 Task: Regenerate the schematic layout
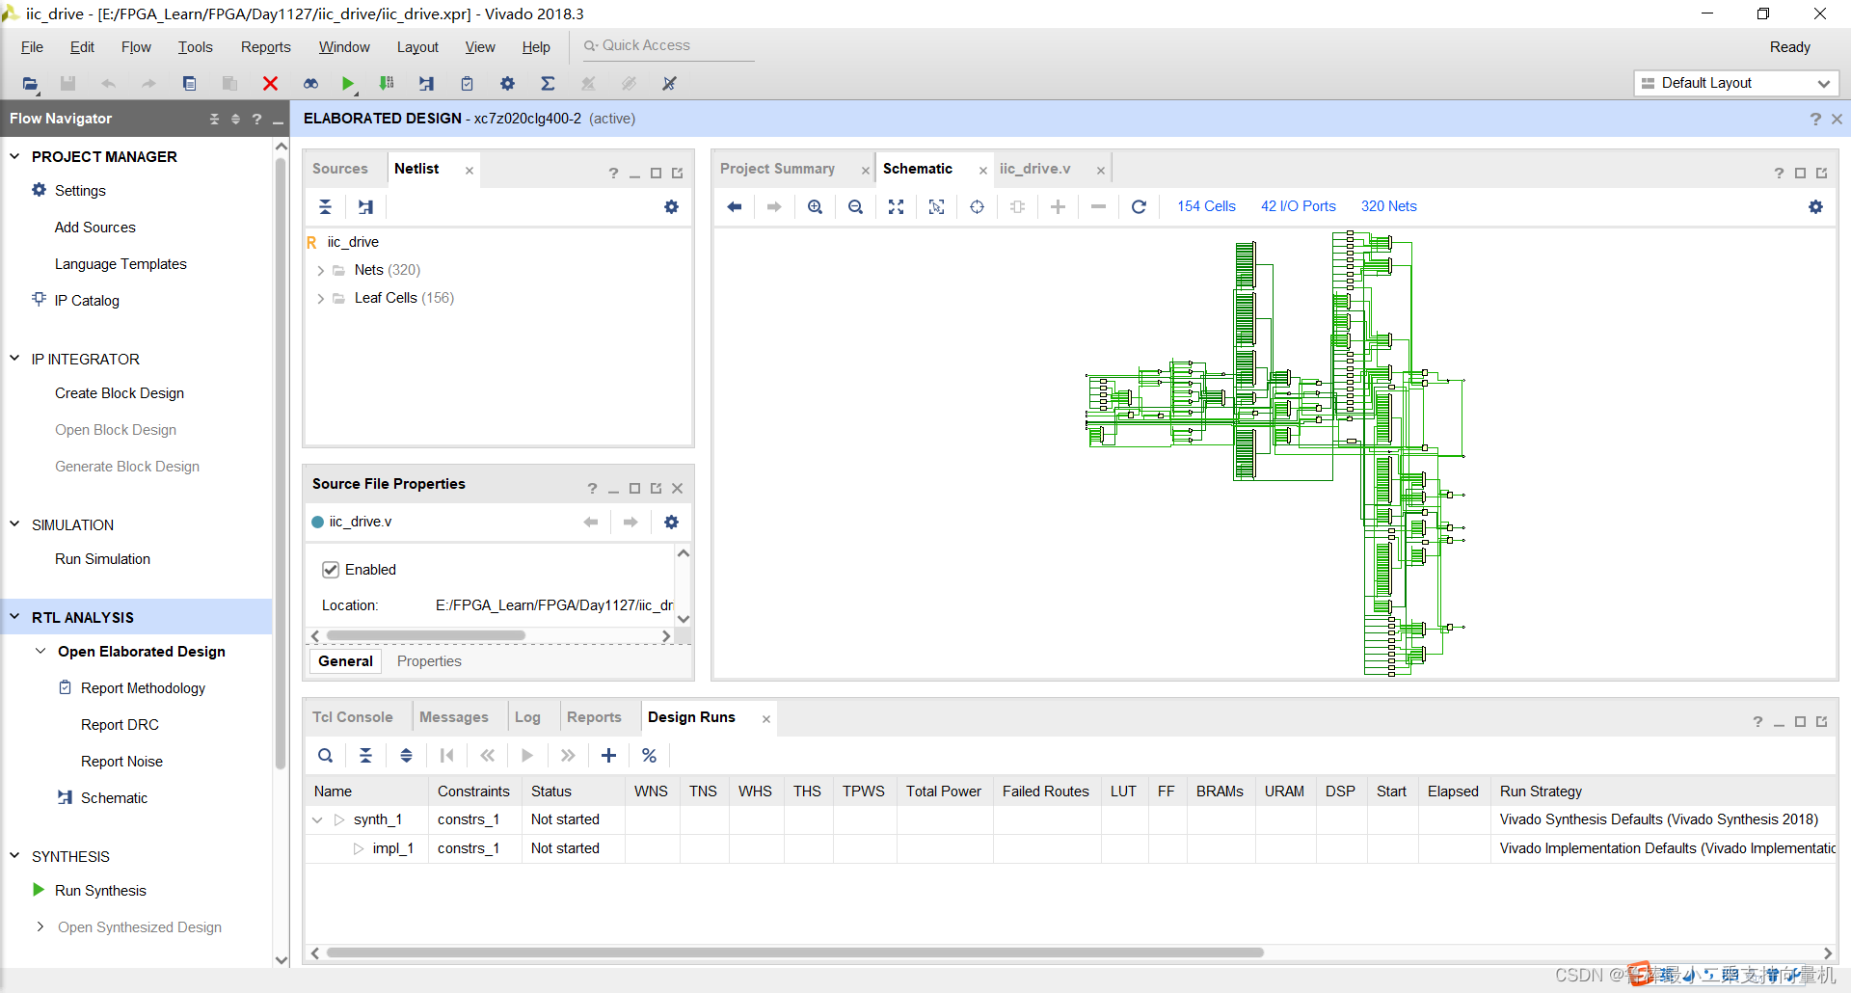click(1139, 206)
